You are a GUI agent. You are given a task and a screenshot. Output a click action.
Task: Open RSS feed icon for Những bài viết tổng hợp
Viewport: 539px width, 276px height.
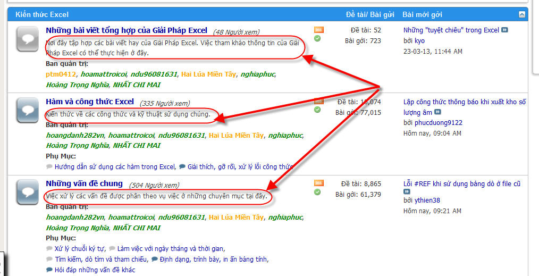tap(318, 30)
